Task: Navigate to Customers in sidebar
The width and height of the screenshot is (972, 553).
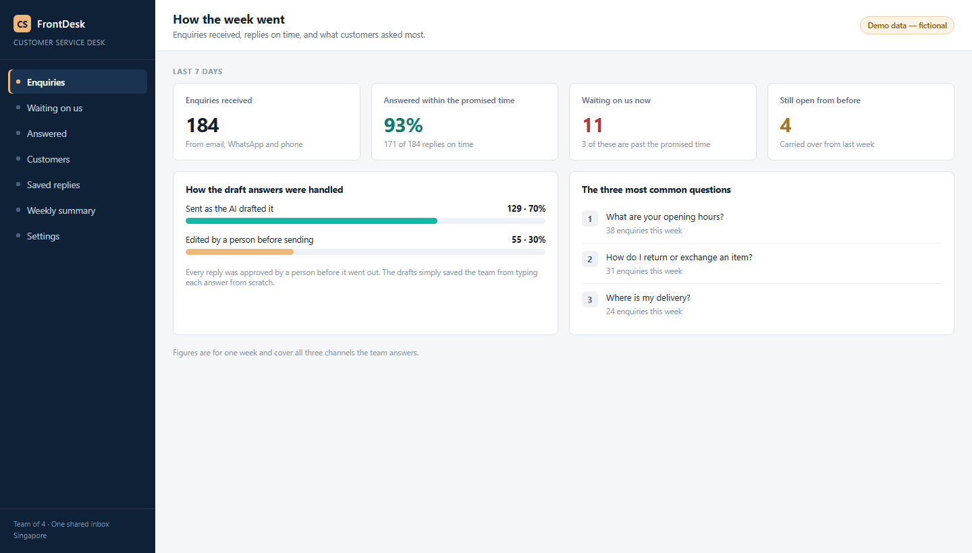Action: click(78, 159)
